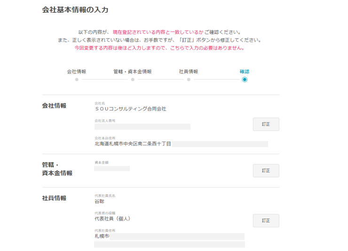
Task: Click the 代表社員（個人） role text
Action: (x=113, y=219)
